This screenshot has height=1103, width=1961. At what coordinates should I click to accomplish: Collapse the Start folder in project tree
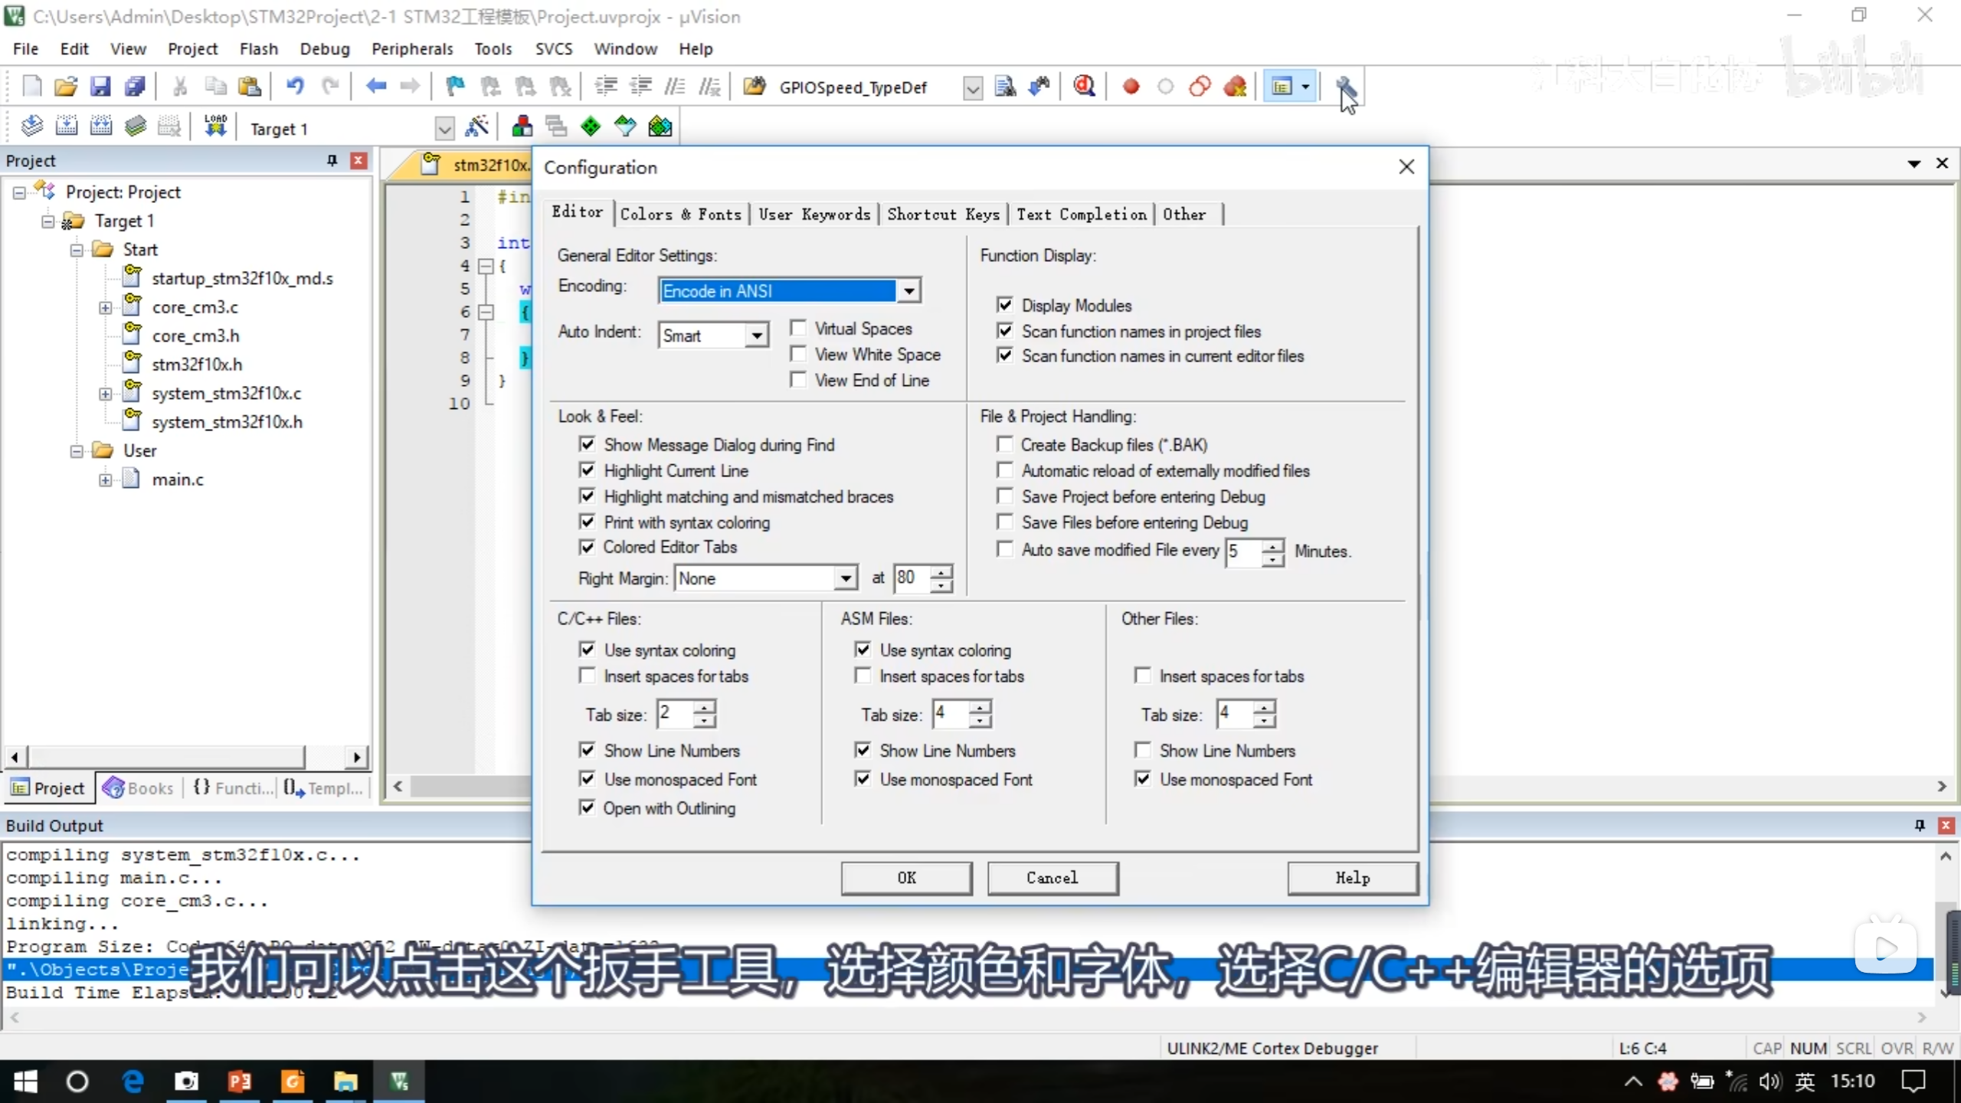pyautogui.click(x=77, y=250)
